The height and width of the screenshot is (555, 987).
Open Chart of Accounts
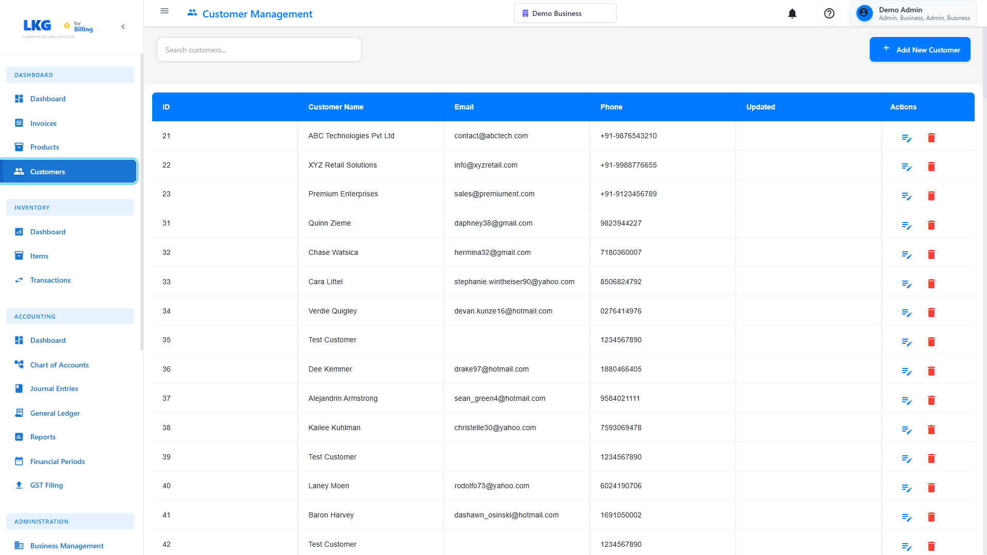pos(59,365)
